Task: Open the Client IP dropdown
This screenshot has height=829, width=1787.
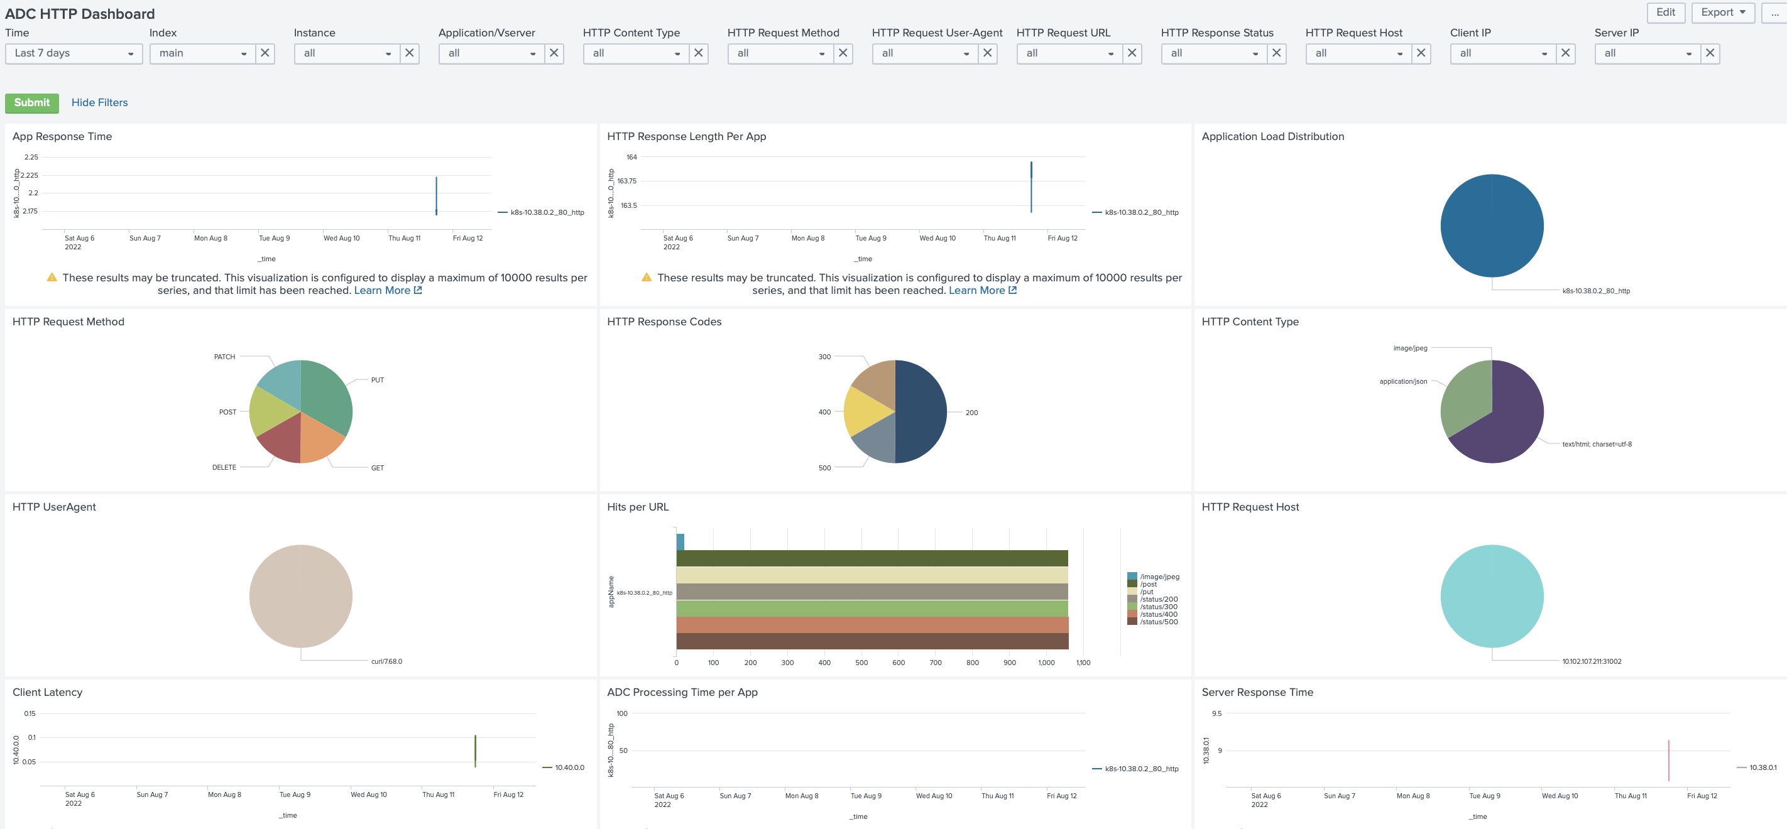Action: click(x=1503, y=53)
